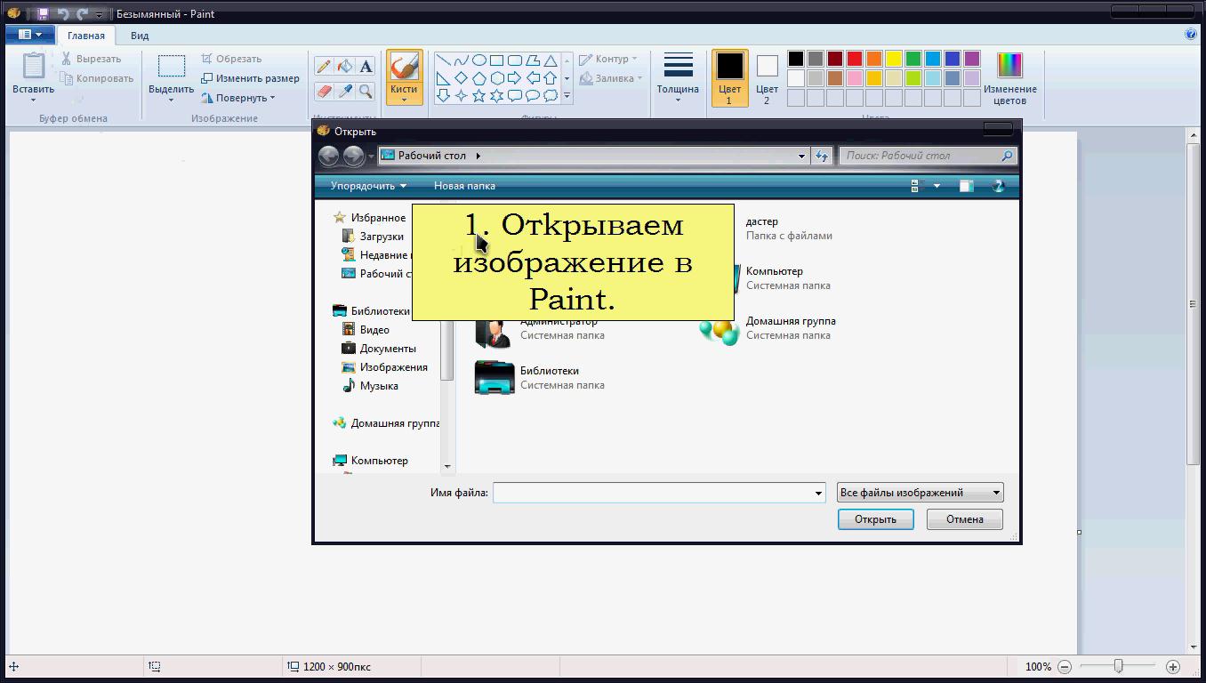The image size is (1206, 683).
Task: Select Цвет 2 background color box
Action: point(767,78)
